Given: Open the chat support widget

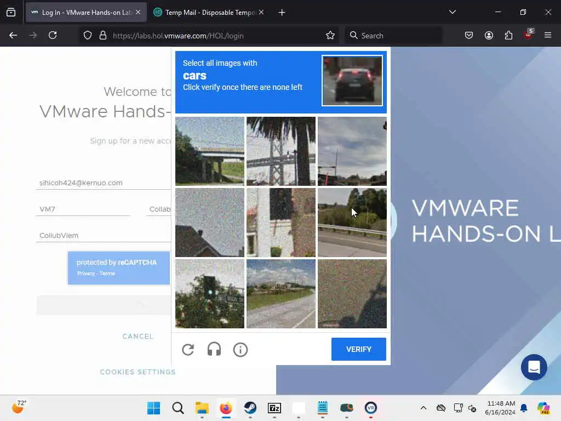Looking at the screenshot, I should pos(534,367).
